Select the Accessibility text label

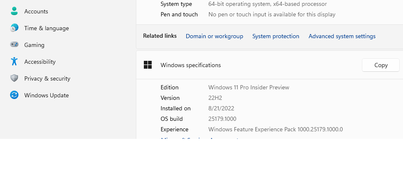[x=40, y=62]
